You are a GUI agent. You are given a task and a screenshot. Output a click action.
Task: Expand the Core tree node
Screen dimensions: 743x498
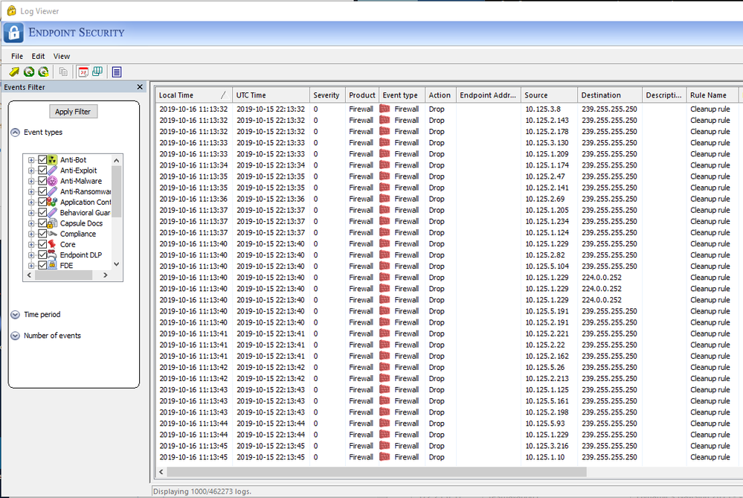(x=31, y=244)
